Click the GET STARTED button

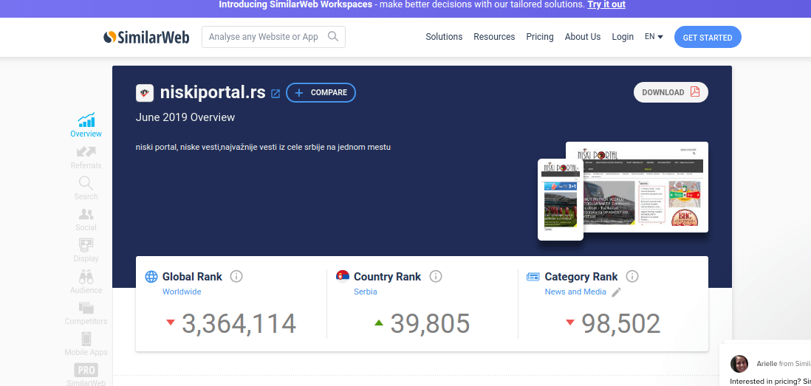pos(708,38)
